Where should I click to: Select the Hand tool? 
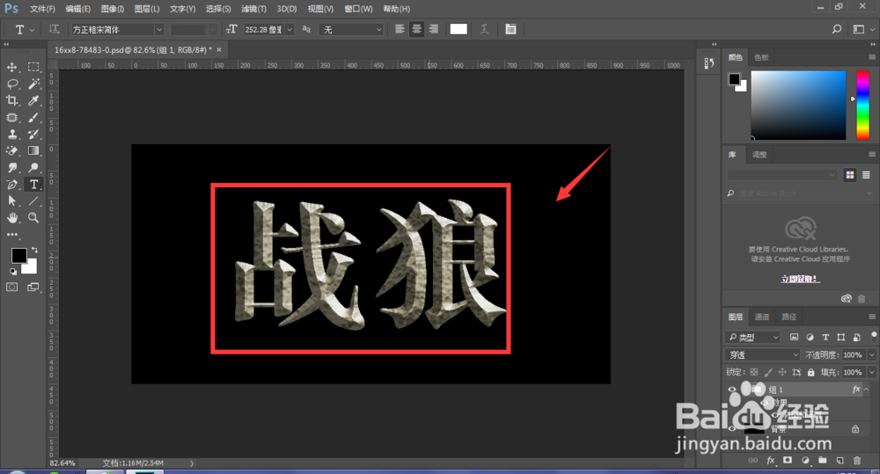[x=11, y=217]
